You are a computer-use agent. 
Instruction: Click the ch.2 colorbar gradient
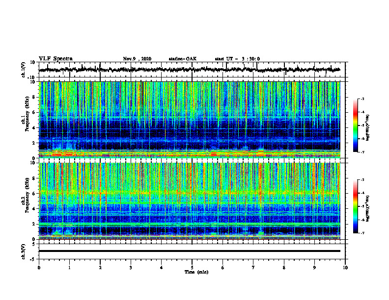tap(355, 206)
